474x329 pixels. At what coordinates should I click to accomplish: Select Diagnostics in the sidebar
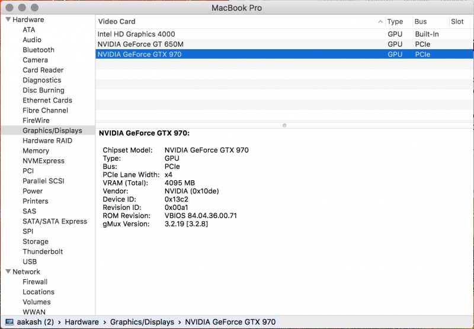(41, 80)
